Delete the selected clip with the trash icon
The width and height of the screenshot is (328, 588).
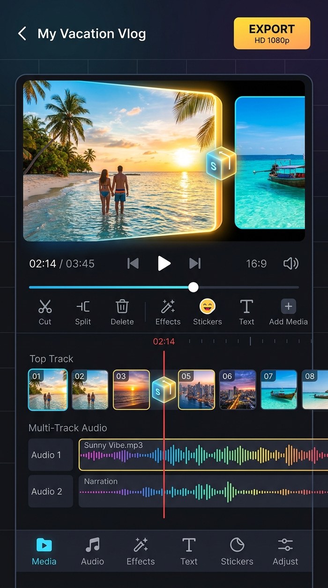tap(122, 312)
